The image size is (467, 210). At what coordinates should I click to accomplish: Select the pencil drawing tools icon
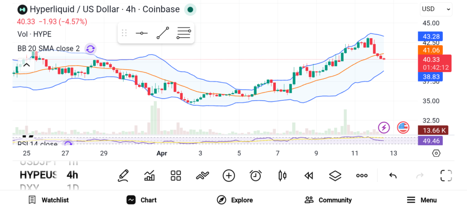[123, 175]
